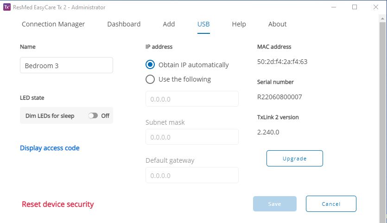Click the Cancel button

point(331,204)
